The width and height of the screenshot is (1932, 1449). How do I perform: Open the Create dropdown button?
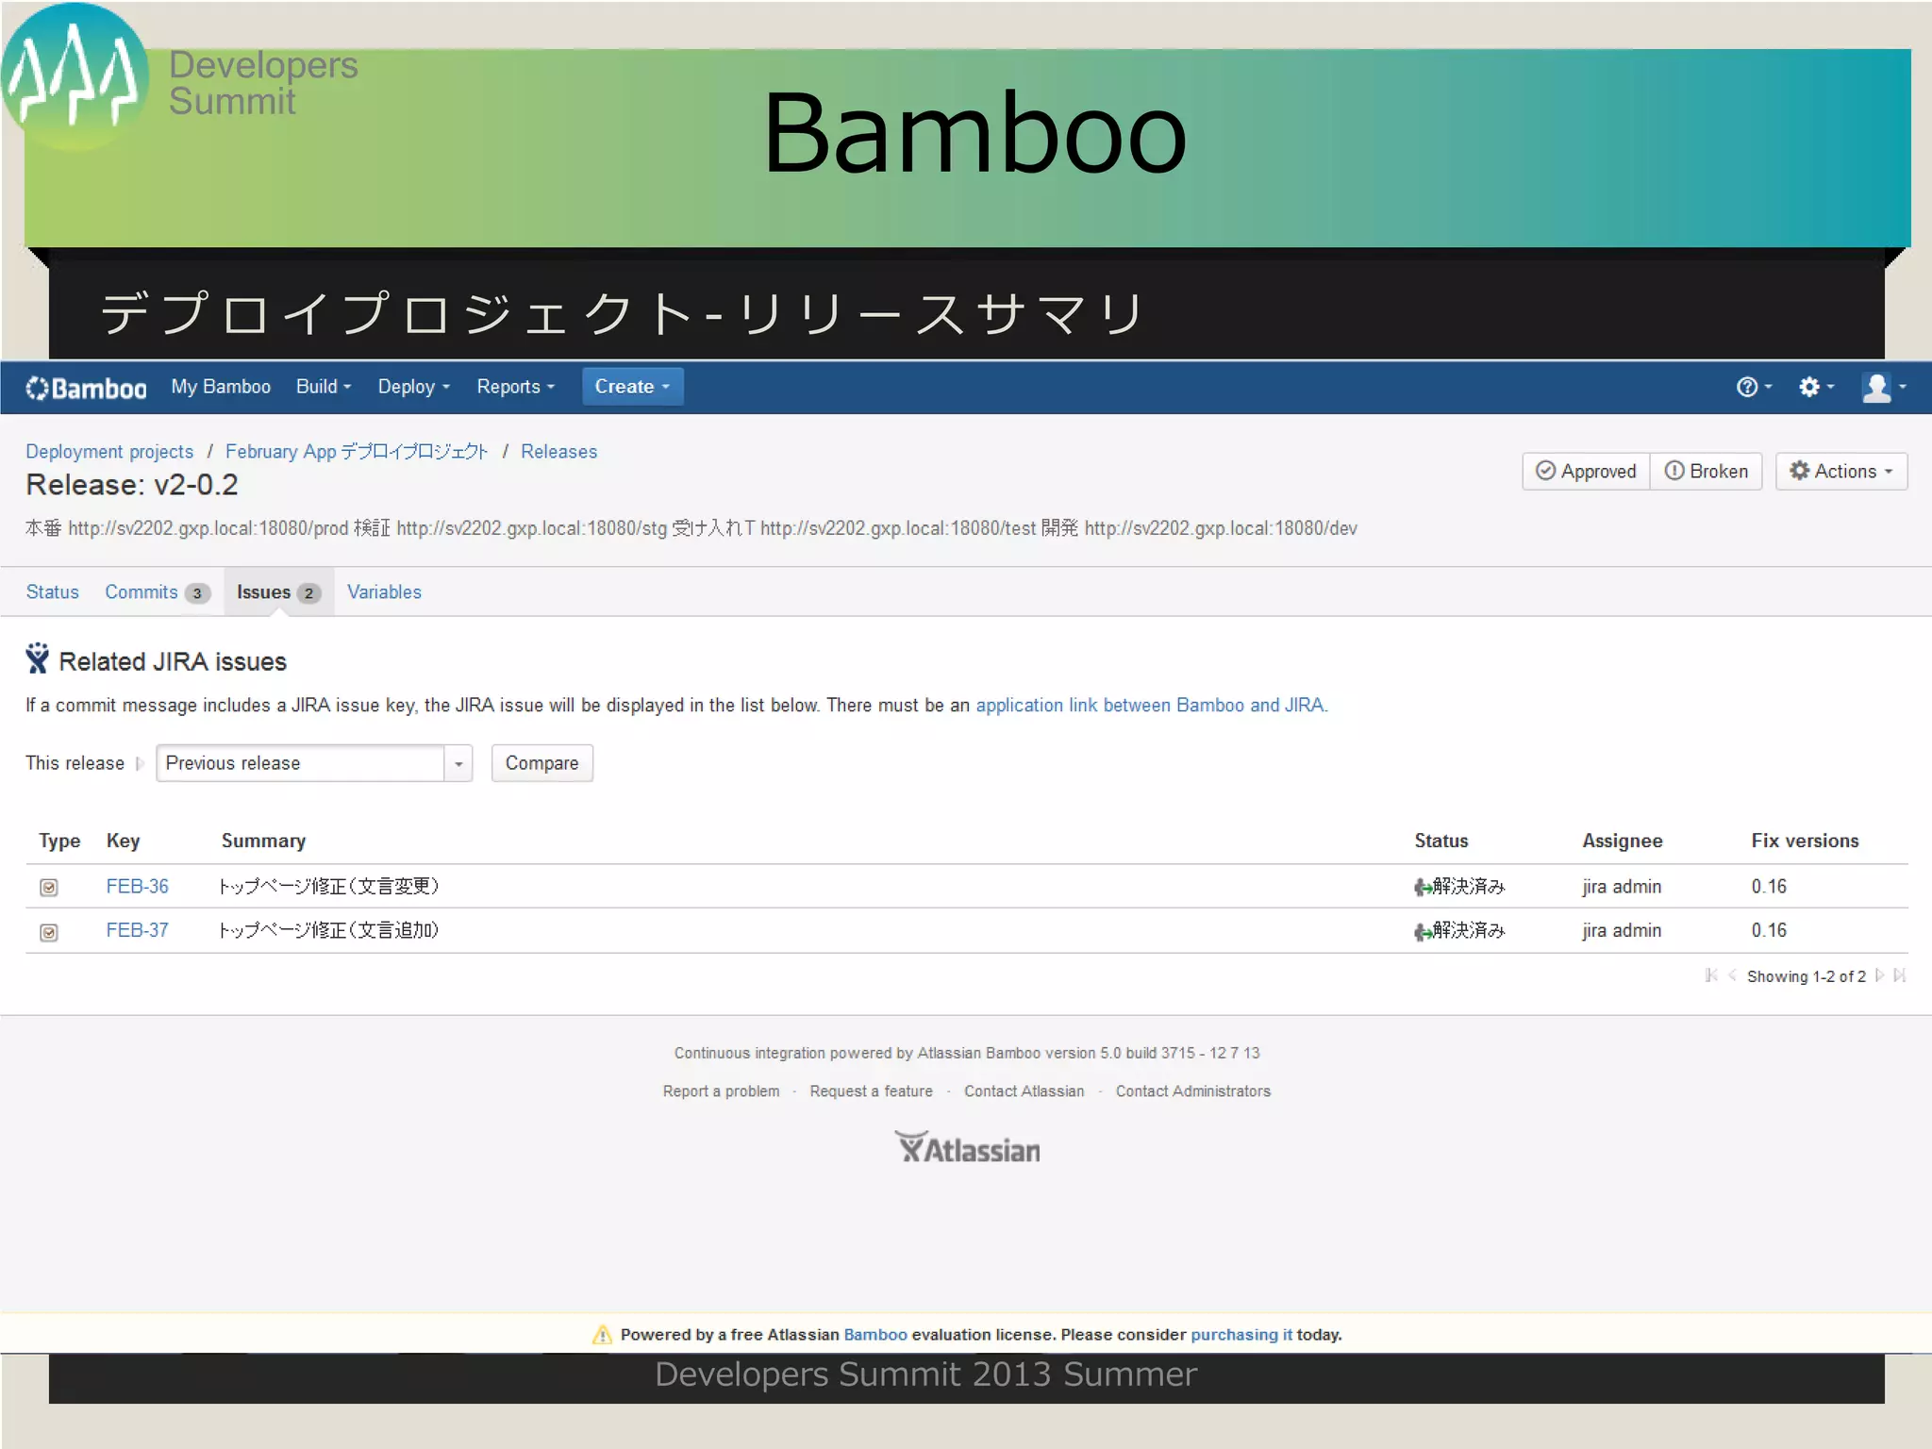tap(632, 387)
